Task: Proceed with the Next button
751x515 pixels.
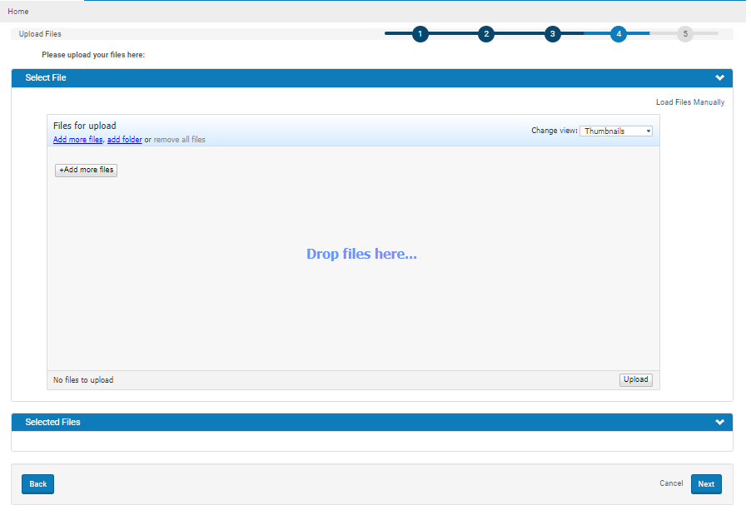Action: click(x=706, y=484)
